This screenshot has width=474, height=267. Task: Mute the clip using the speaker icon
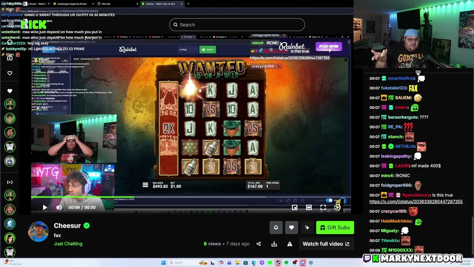pos(59,207)
